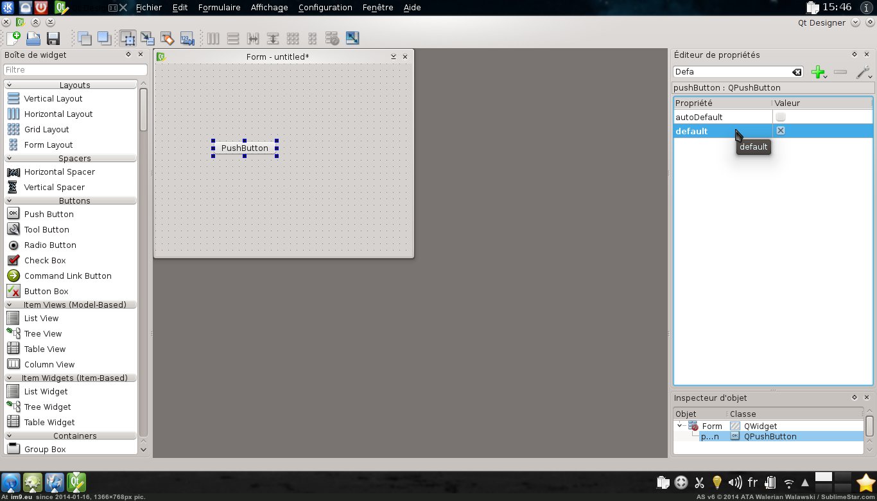
Task: Uncheck the default property checkbox
Action: (x=781, y=130)
